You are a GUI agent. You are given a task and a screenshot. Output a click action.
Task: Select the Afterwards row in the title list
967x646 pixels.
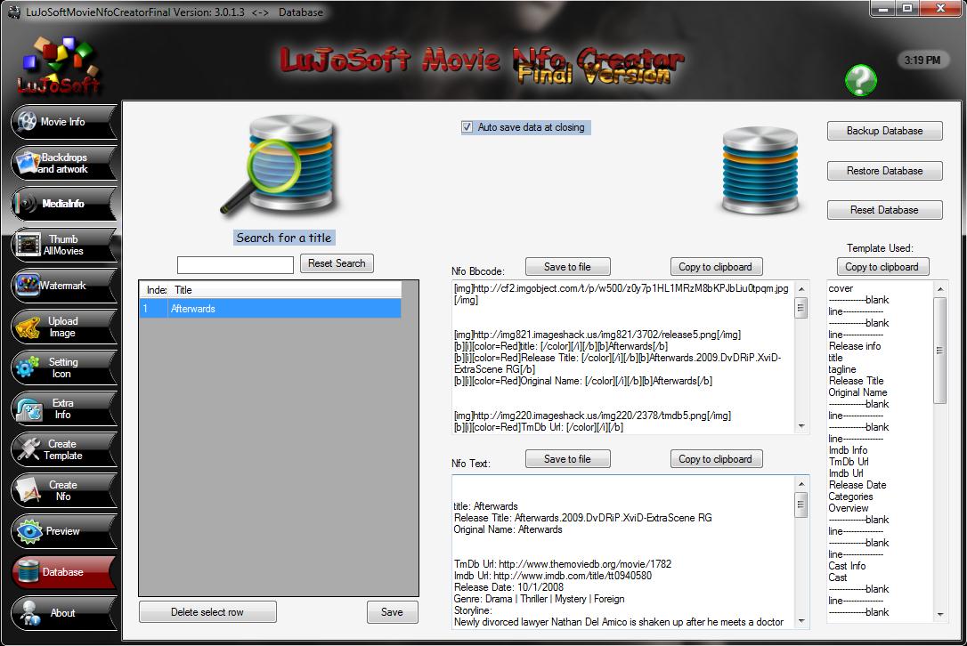[270, 309]
